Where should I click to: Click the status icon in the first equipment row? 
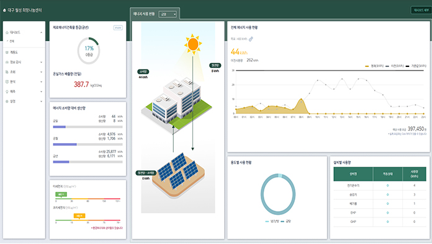pyautogui.click(x=388, y=186)
